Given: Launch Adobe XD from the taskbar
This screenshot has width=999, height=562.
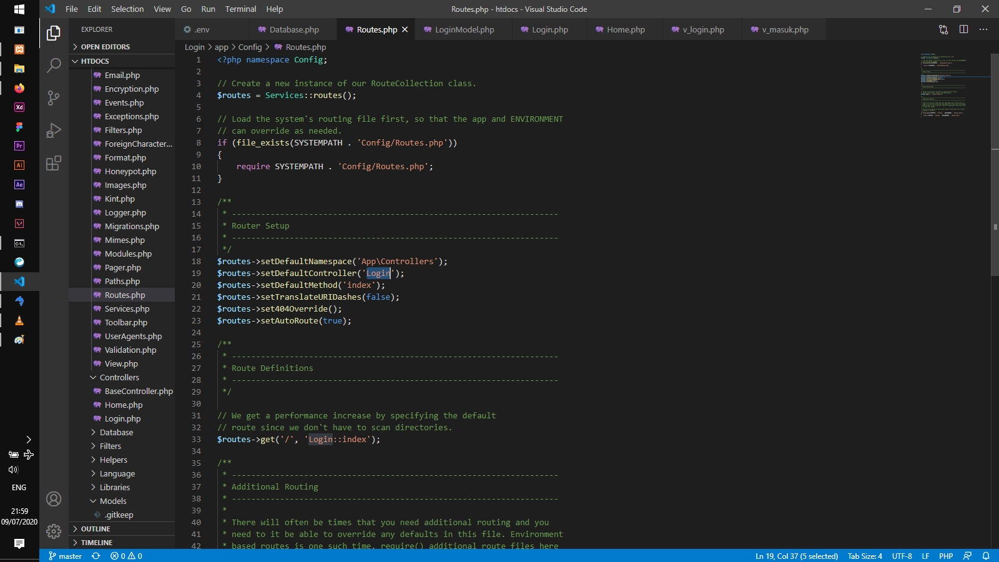Looking at the screenshot, I should [x=19, y=107].
